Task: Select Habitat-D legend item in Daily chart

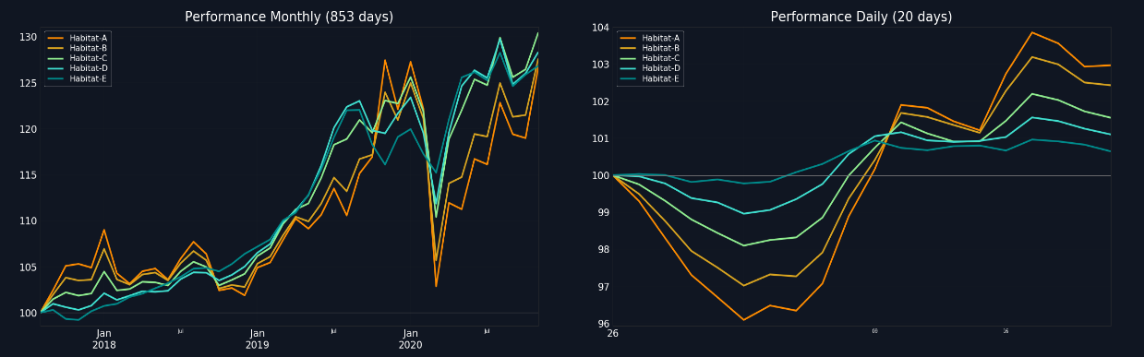Action: click(649, 68)
